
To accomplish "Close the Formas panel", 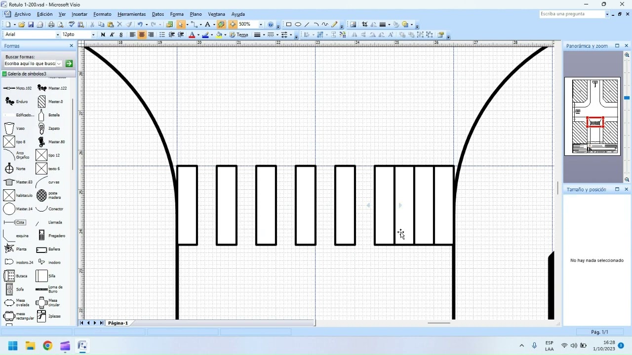I will (71, 46).
